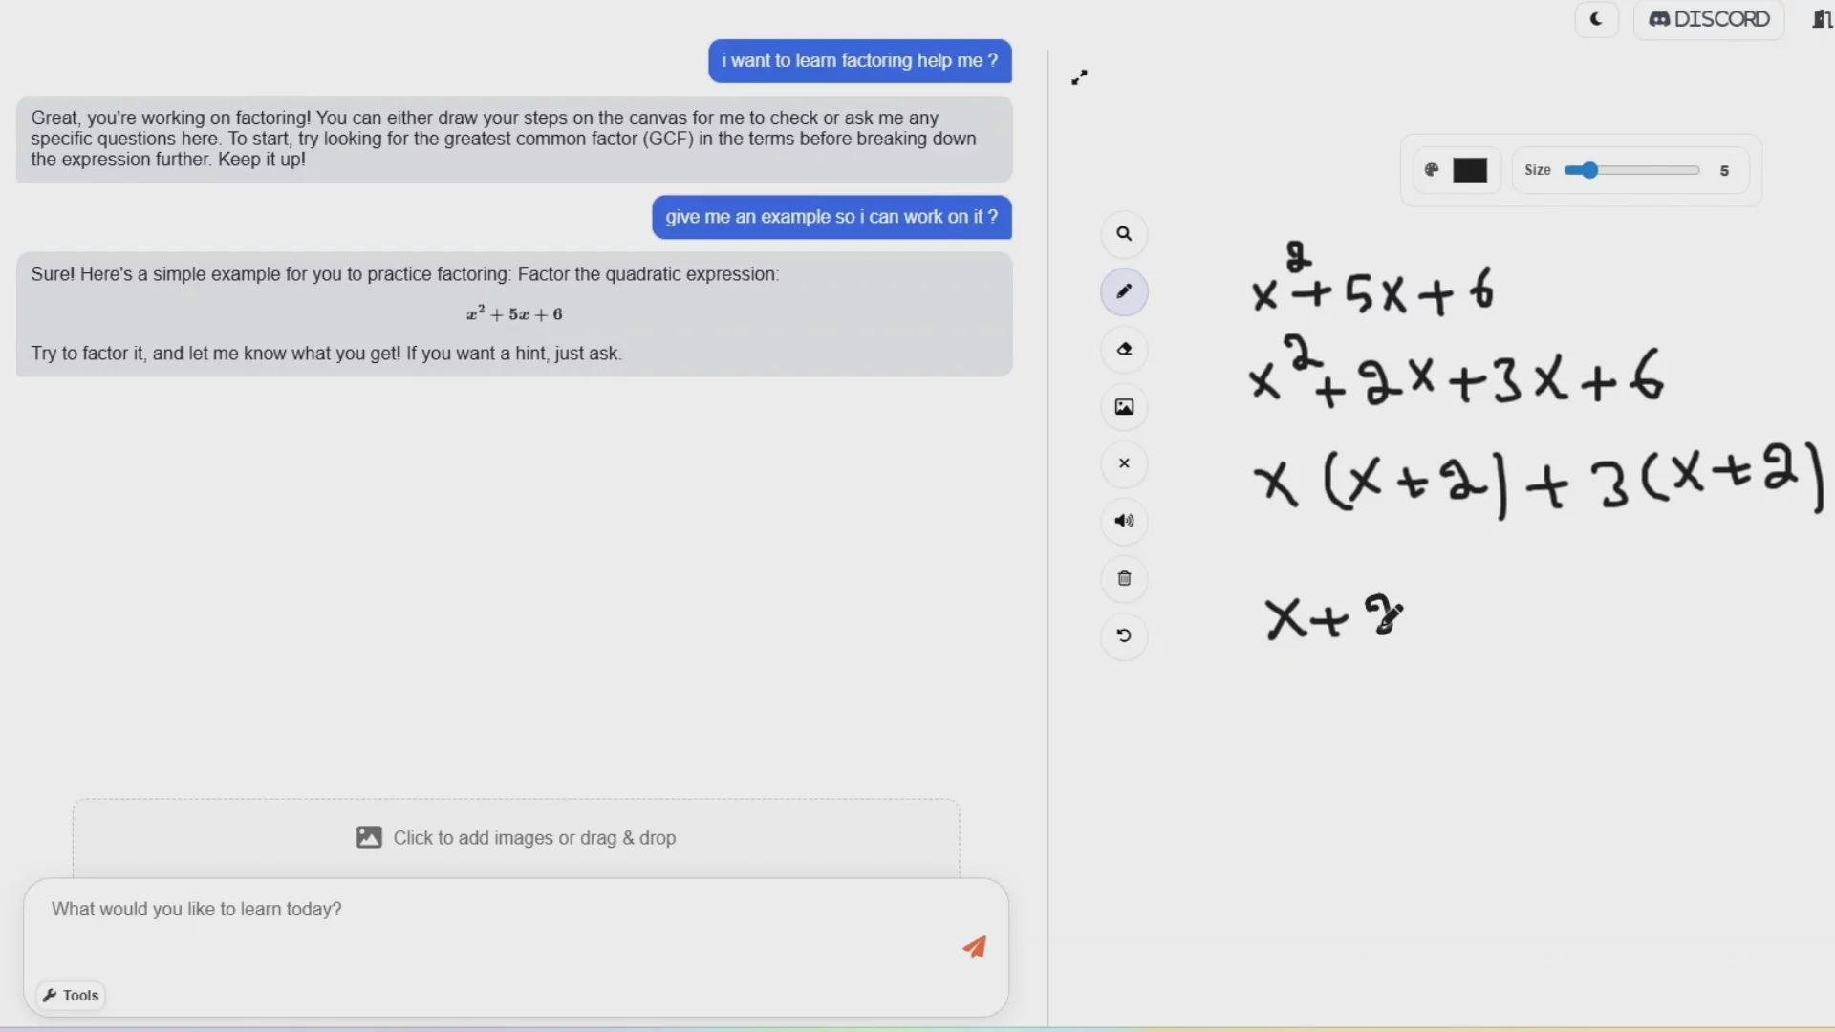Undo the last stroke on the canvas
Screen dimensions: 1835x1032
pos(1124,635)
